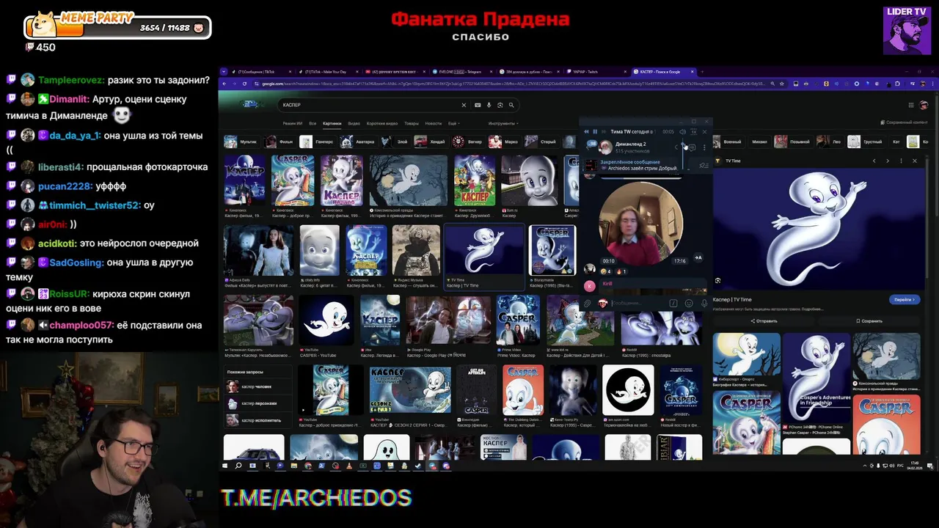The width and height of the screenshot is (939, 528).
Task: Reload the page in Chrome
Action: point(244,84)
